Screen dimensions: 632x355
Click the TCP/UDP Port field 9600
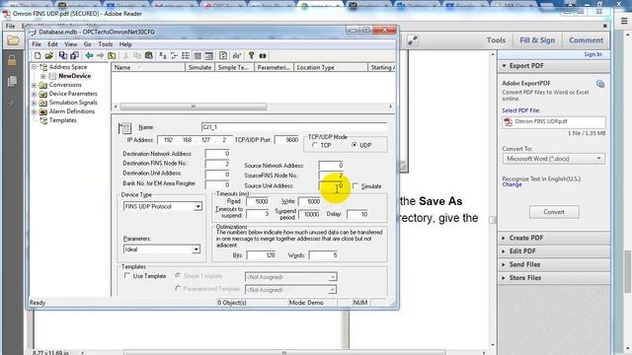click(x=287, y=140)
